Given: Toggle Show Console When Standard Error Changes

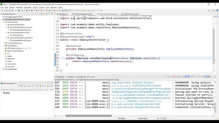Looking at the screenshot, I should [x=189, y=77].
